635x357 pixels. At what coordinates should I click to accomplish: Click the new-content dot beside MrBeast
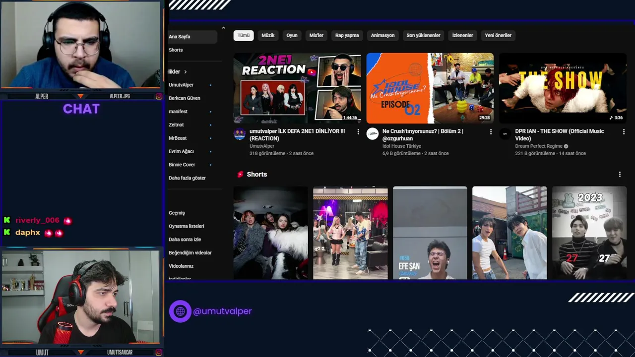coord(210,138)
